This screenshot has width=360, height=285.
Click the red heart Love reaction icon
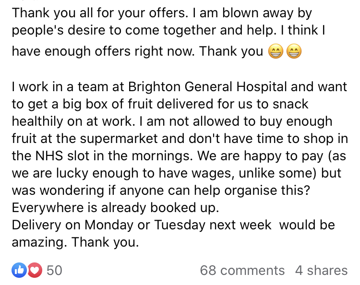35,270
